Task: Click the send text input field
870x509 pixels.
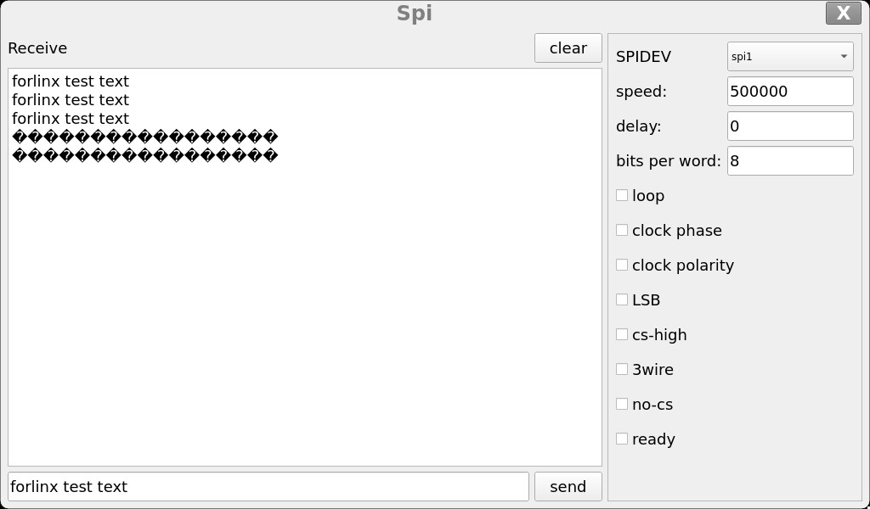Action: 268,487
